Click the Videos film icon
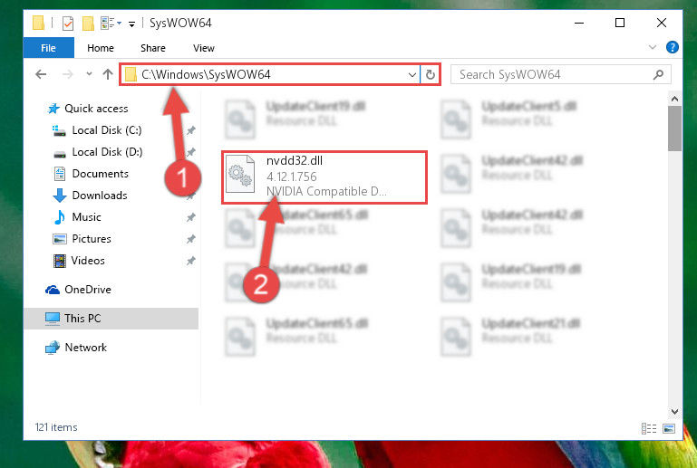The width and height of the screenshot is (697, 468). click(x=60, y=261)
